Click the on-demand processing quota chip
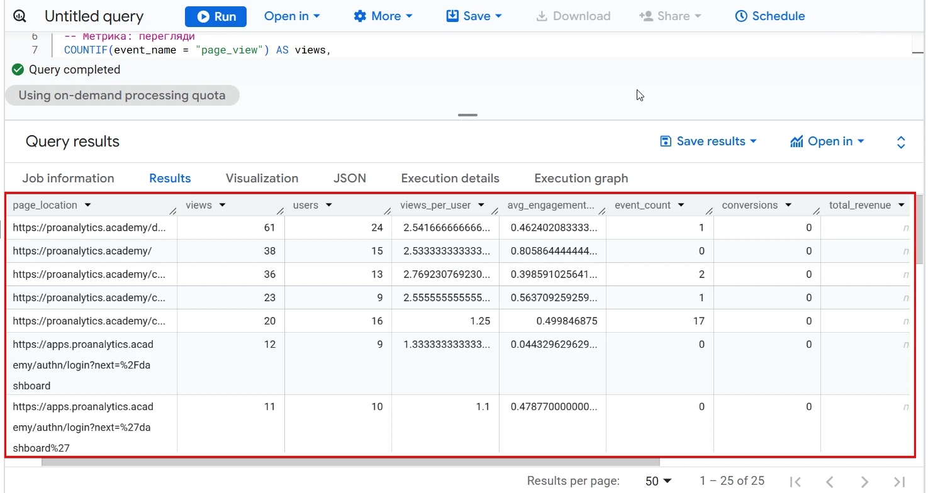 pos(122,96)
